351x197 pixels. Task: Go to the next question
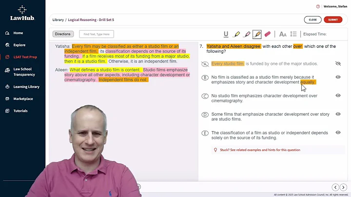(343, 187)
